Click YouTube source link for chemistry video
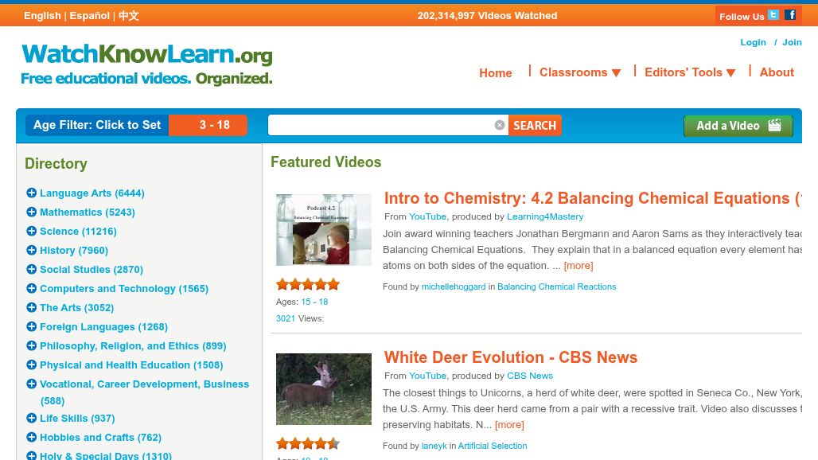 pos(428,216)
